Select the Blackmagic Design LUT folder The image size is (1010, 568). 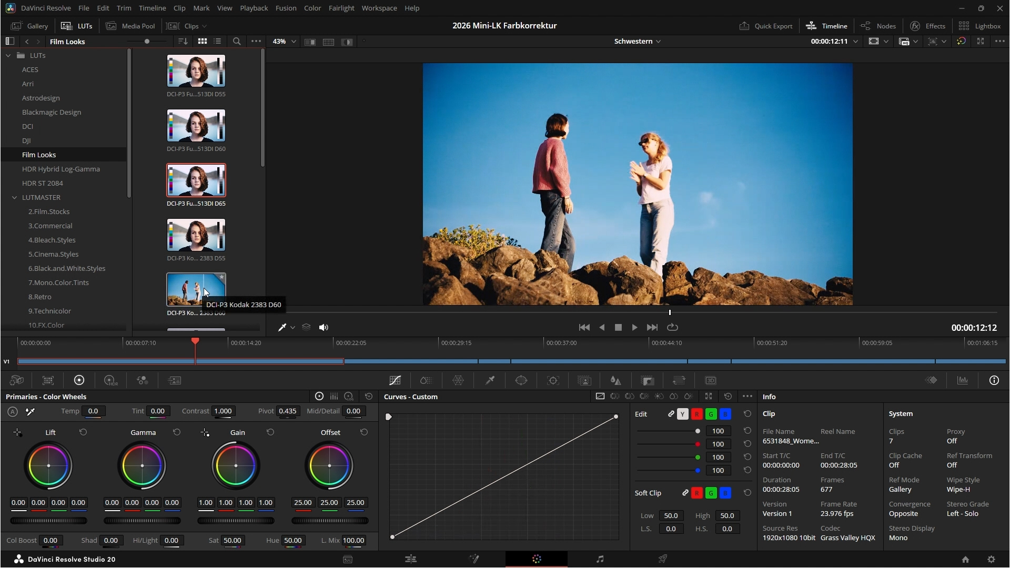(52, 112)
